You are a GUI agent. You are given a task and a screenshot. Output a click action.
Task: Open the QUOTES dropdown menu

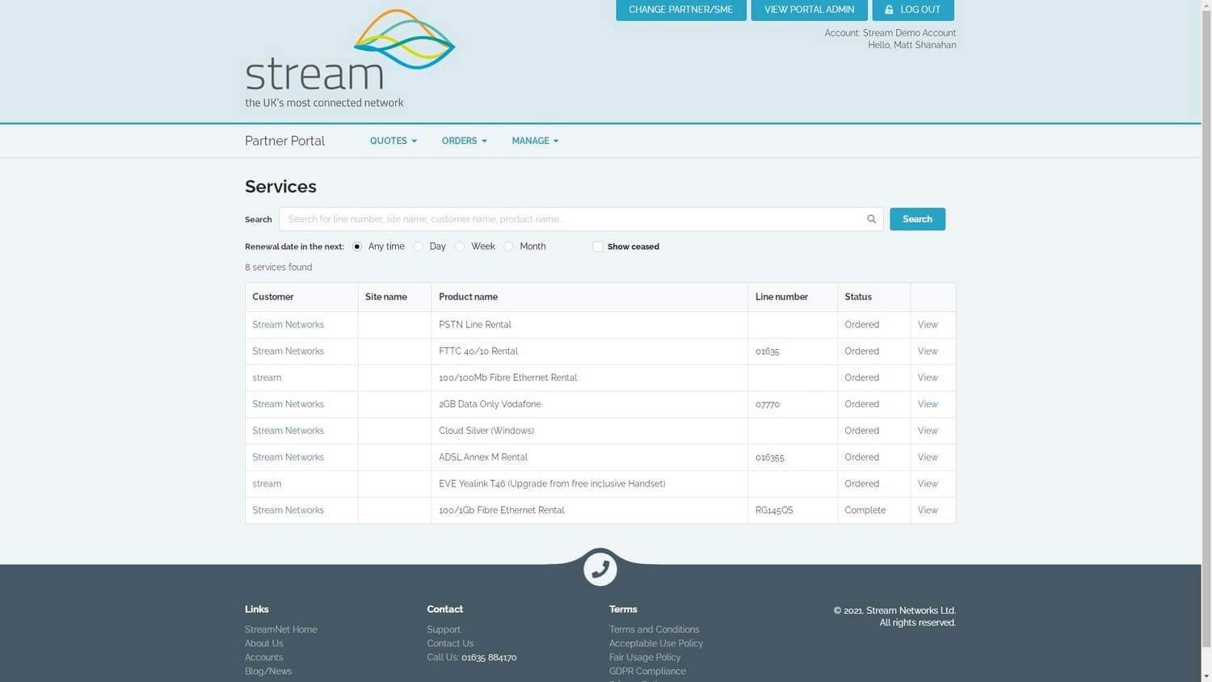(x=393, y=141)
